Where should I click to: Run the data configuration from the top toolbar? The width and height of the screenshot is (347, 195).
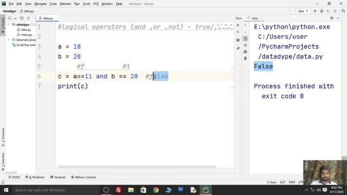coord(315,11)
